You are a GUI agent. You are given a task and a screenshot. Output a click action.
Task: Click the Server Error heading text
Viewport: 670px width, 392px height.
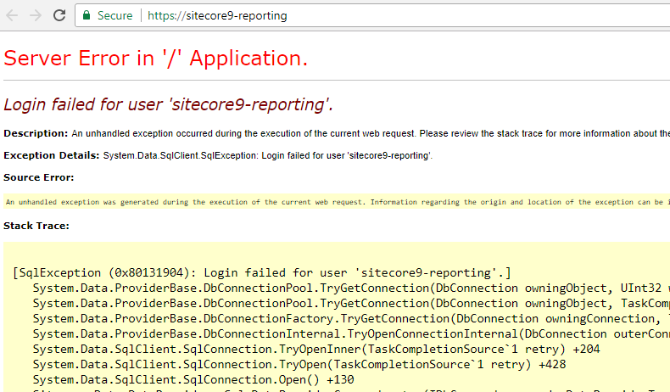tap(155, 59)
